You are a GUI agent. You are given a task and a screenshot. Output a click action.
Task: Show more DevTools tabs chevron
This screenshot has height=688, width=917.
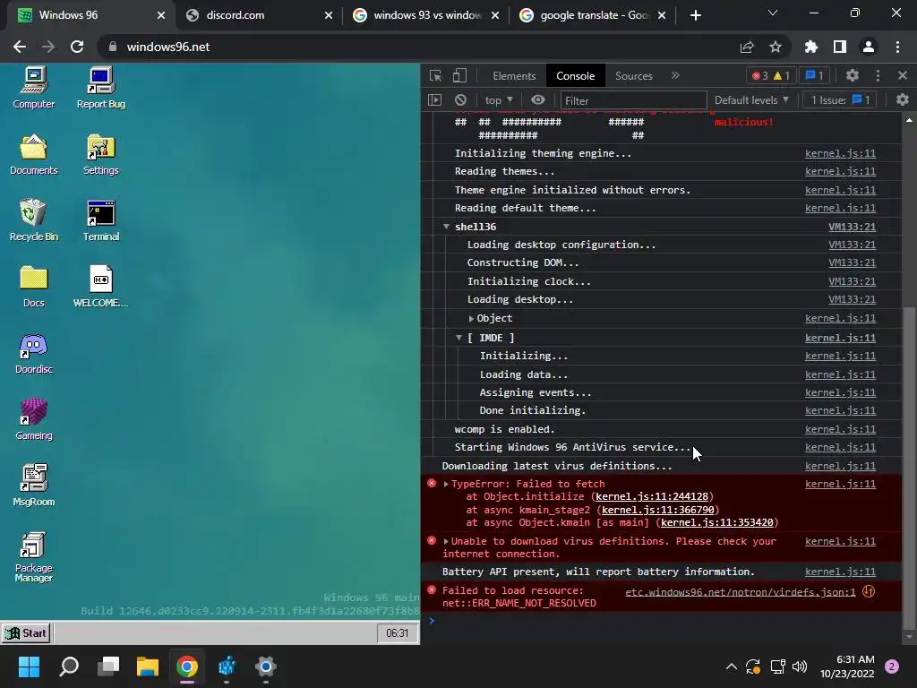point(675,75)
